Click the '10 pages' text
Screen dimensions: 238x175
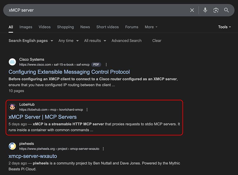(x=16, y=91)
